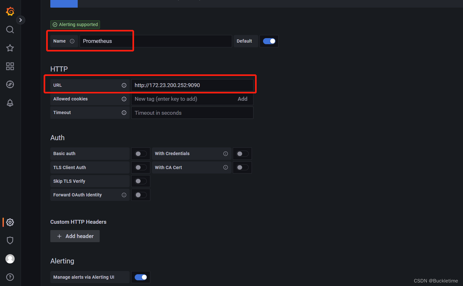This screenshot has width=463, height=286.
Task: Open Help question mark icon
Action: click(10, 277)
